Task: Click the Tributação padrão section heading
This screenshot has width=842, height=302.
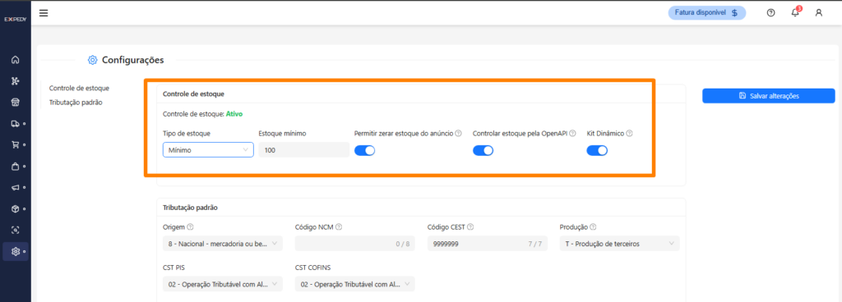Action: 190,207
